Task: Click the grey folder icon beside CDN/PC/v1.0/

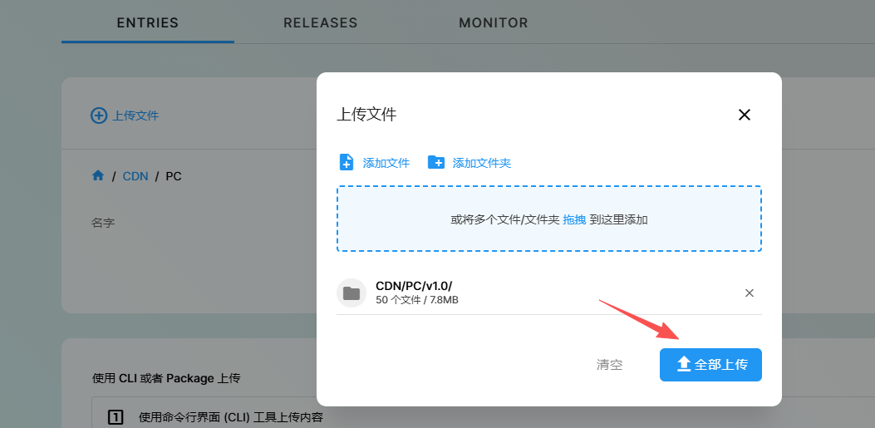Action: 351,293
